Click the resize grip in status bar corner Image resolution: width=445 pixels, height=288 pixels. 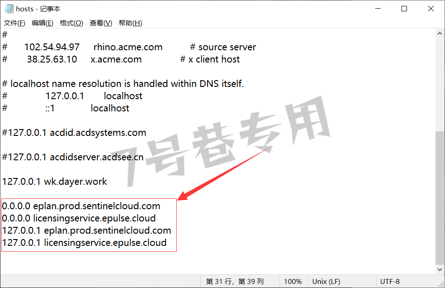[441, 284]
